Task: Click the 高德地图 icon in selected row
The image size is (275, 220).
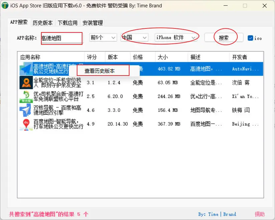Action: [x=25, y=69]
